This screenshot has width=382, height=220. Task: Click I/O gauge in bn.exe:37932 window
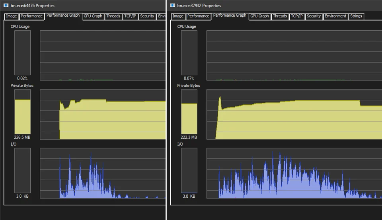point(189,171)
